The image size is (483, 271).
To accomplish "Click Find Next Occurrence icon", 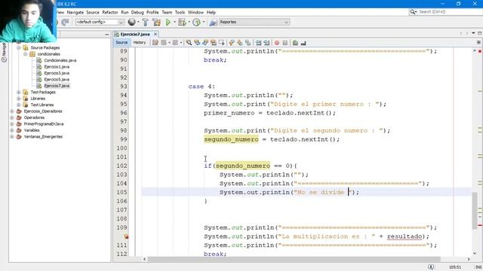I will pyautogui.click(x=205, y=43).
